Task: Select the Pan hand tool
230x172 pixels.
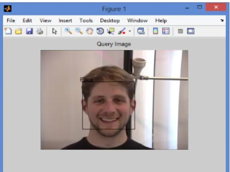Action: (89, 31)
